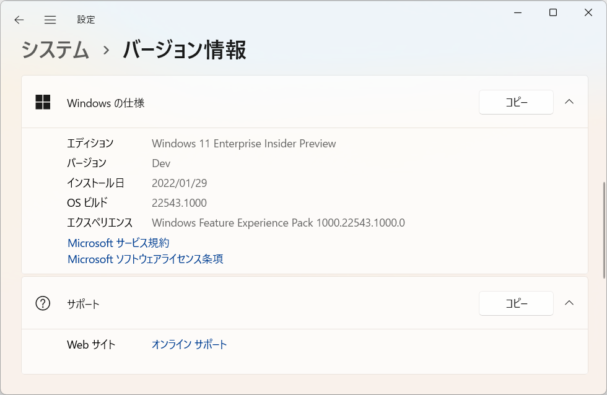Go back with the arrow icon
Screen dimensions: 607x395
[x=19, y=20]
